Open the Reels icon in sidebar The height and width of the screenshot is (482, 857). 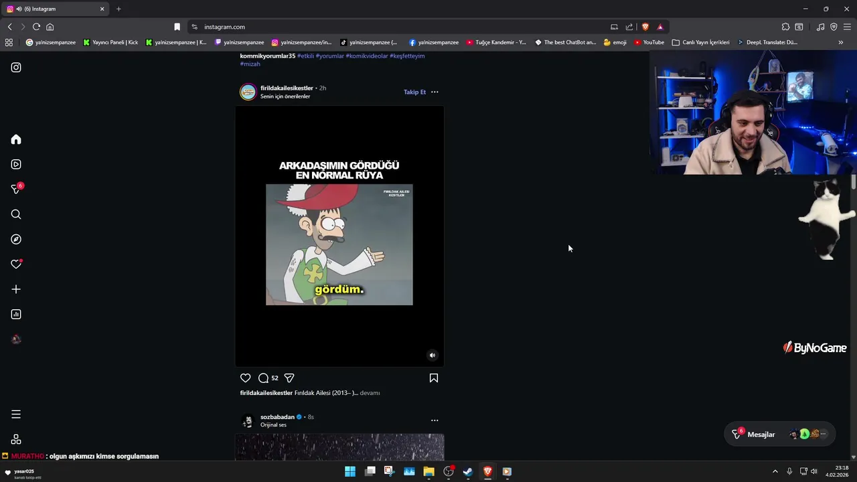(16, 164)
